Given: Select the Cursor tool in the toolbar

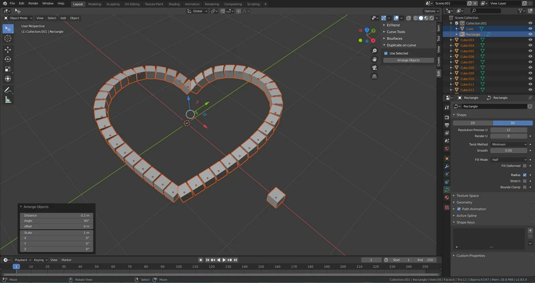Looking at the screenshot, I should 8,39.
